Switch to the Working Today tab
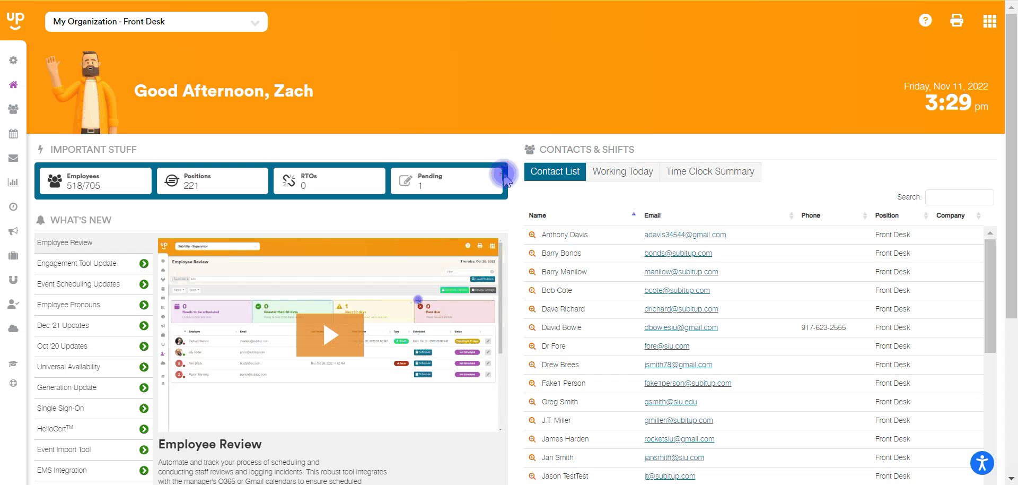The height and width of the screenshot is (485, 1018). click(x=622, y=171)
